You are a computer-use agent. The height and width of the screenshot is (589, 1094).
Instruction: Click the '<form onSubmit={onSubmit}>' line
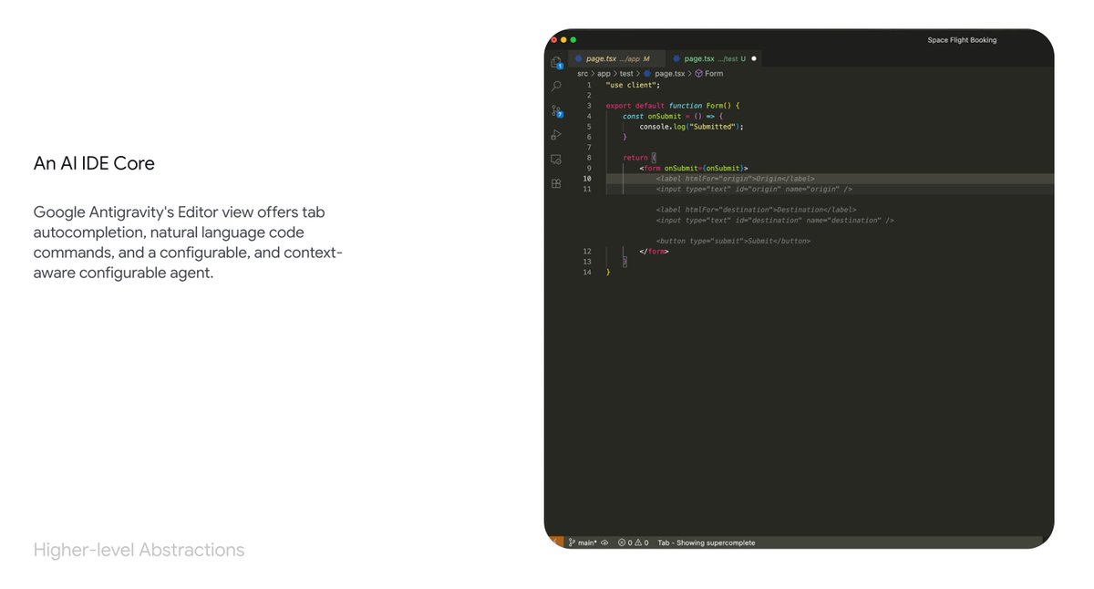point(694,168)
